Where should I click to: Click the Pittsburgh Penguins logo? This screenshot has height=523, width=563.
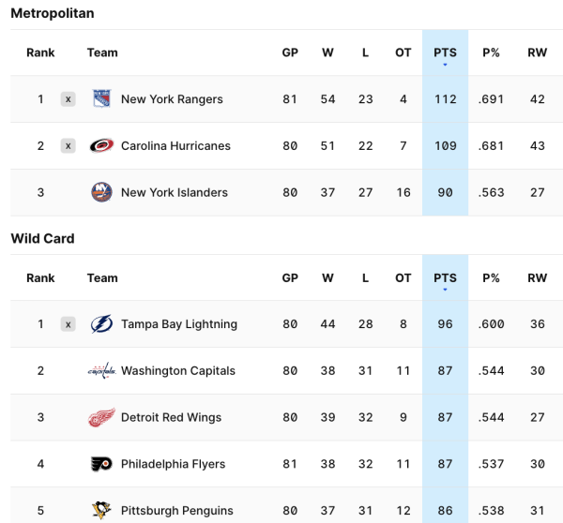101,511
